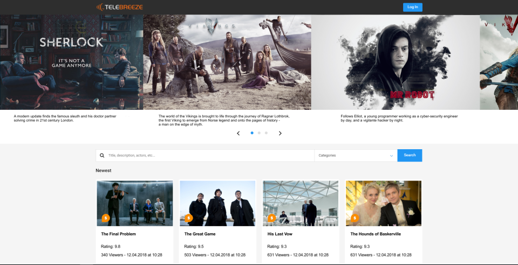Image resolution: width=518 pixels, height=265 pixels.
Task: Click the search magnifier icon
Action: coord(102,155)
